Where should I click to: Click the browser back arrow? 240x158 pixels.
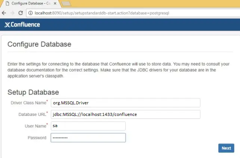point(4,13)
